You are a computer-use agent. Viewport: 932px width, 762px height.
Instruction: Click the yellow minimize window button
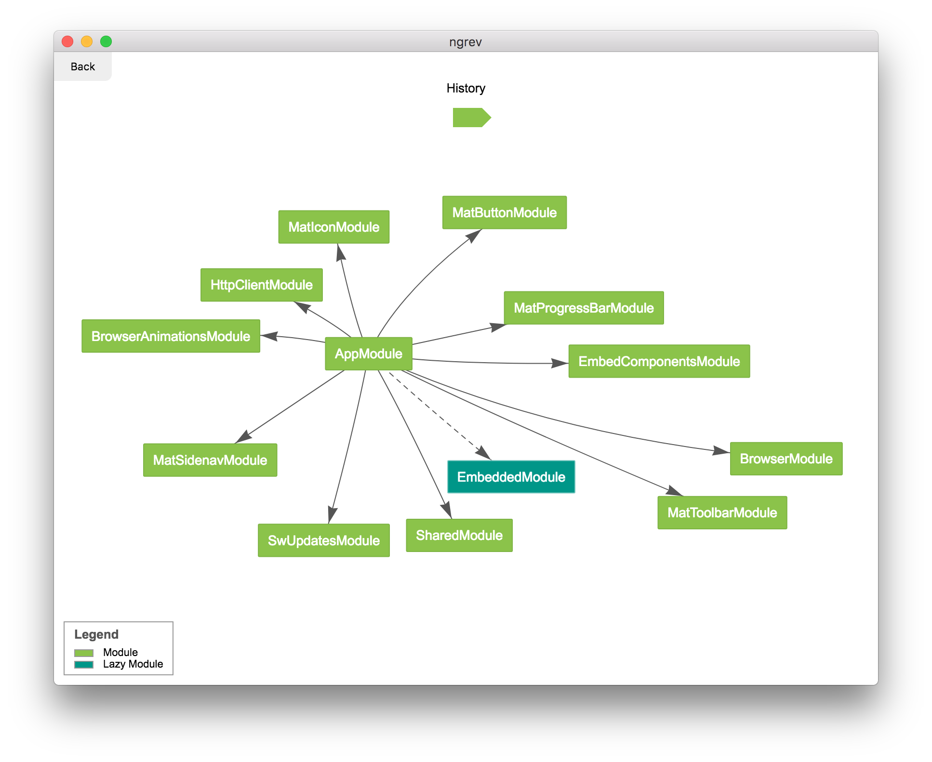coord(87,41)
